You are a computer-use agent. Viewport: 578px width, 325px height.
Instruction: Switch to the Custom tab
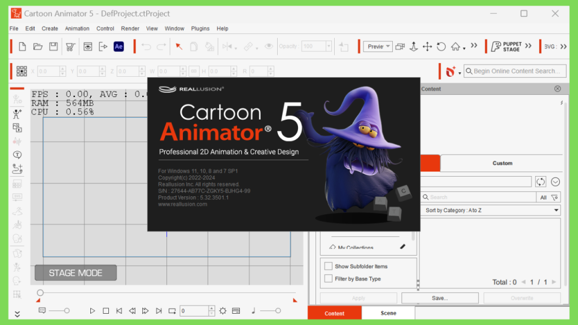point(502,163)
